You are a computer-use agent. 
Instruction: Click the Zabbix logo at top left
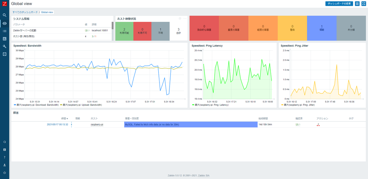pos(4,4)
